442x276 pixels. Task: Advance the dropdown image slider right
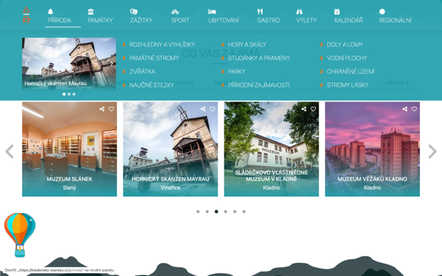pos(112,63)
